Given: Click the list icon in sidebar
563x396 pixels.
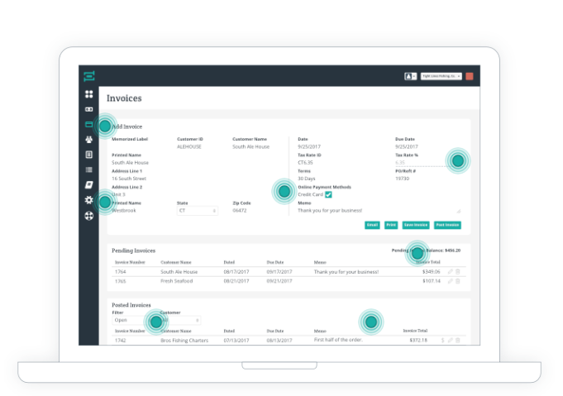Looking at the screenshot, I should [88, 170].
